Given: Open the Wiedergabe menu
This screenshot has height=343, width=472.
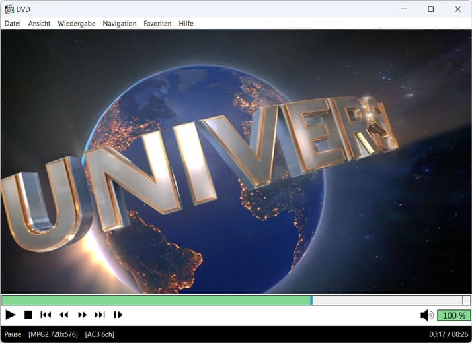Looking at the screenshot, I should pyautogui.click(x=77, y=24).
